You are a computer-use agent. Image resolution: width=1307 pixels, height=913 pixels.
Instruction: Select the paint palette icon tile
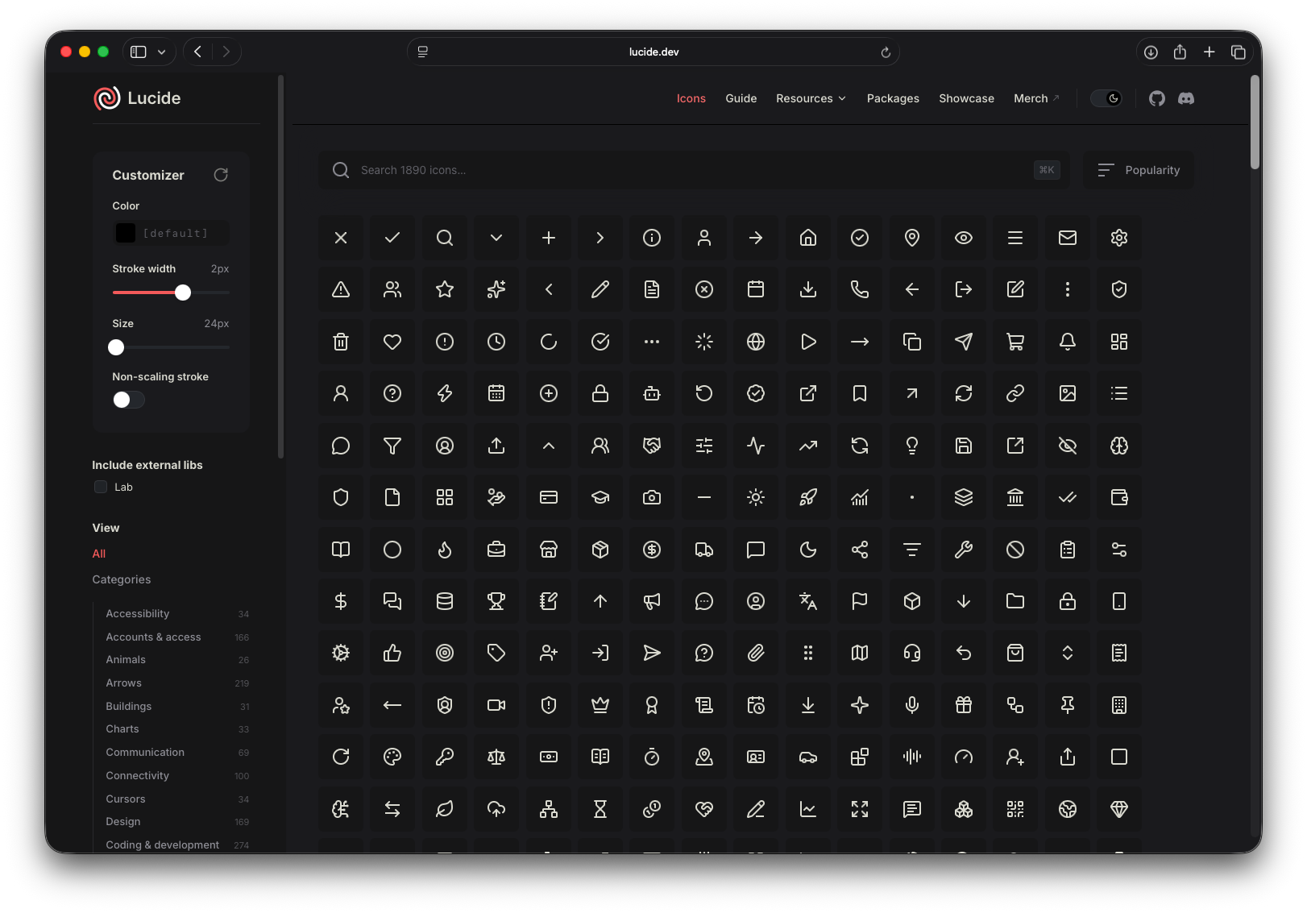pyautogui.click(x=392, y=757)
